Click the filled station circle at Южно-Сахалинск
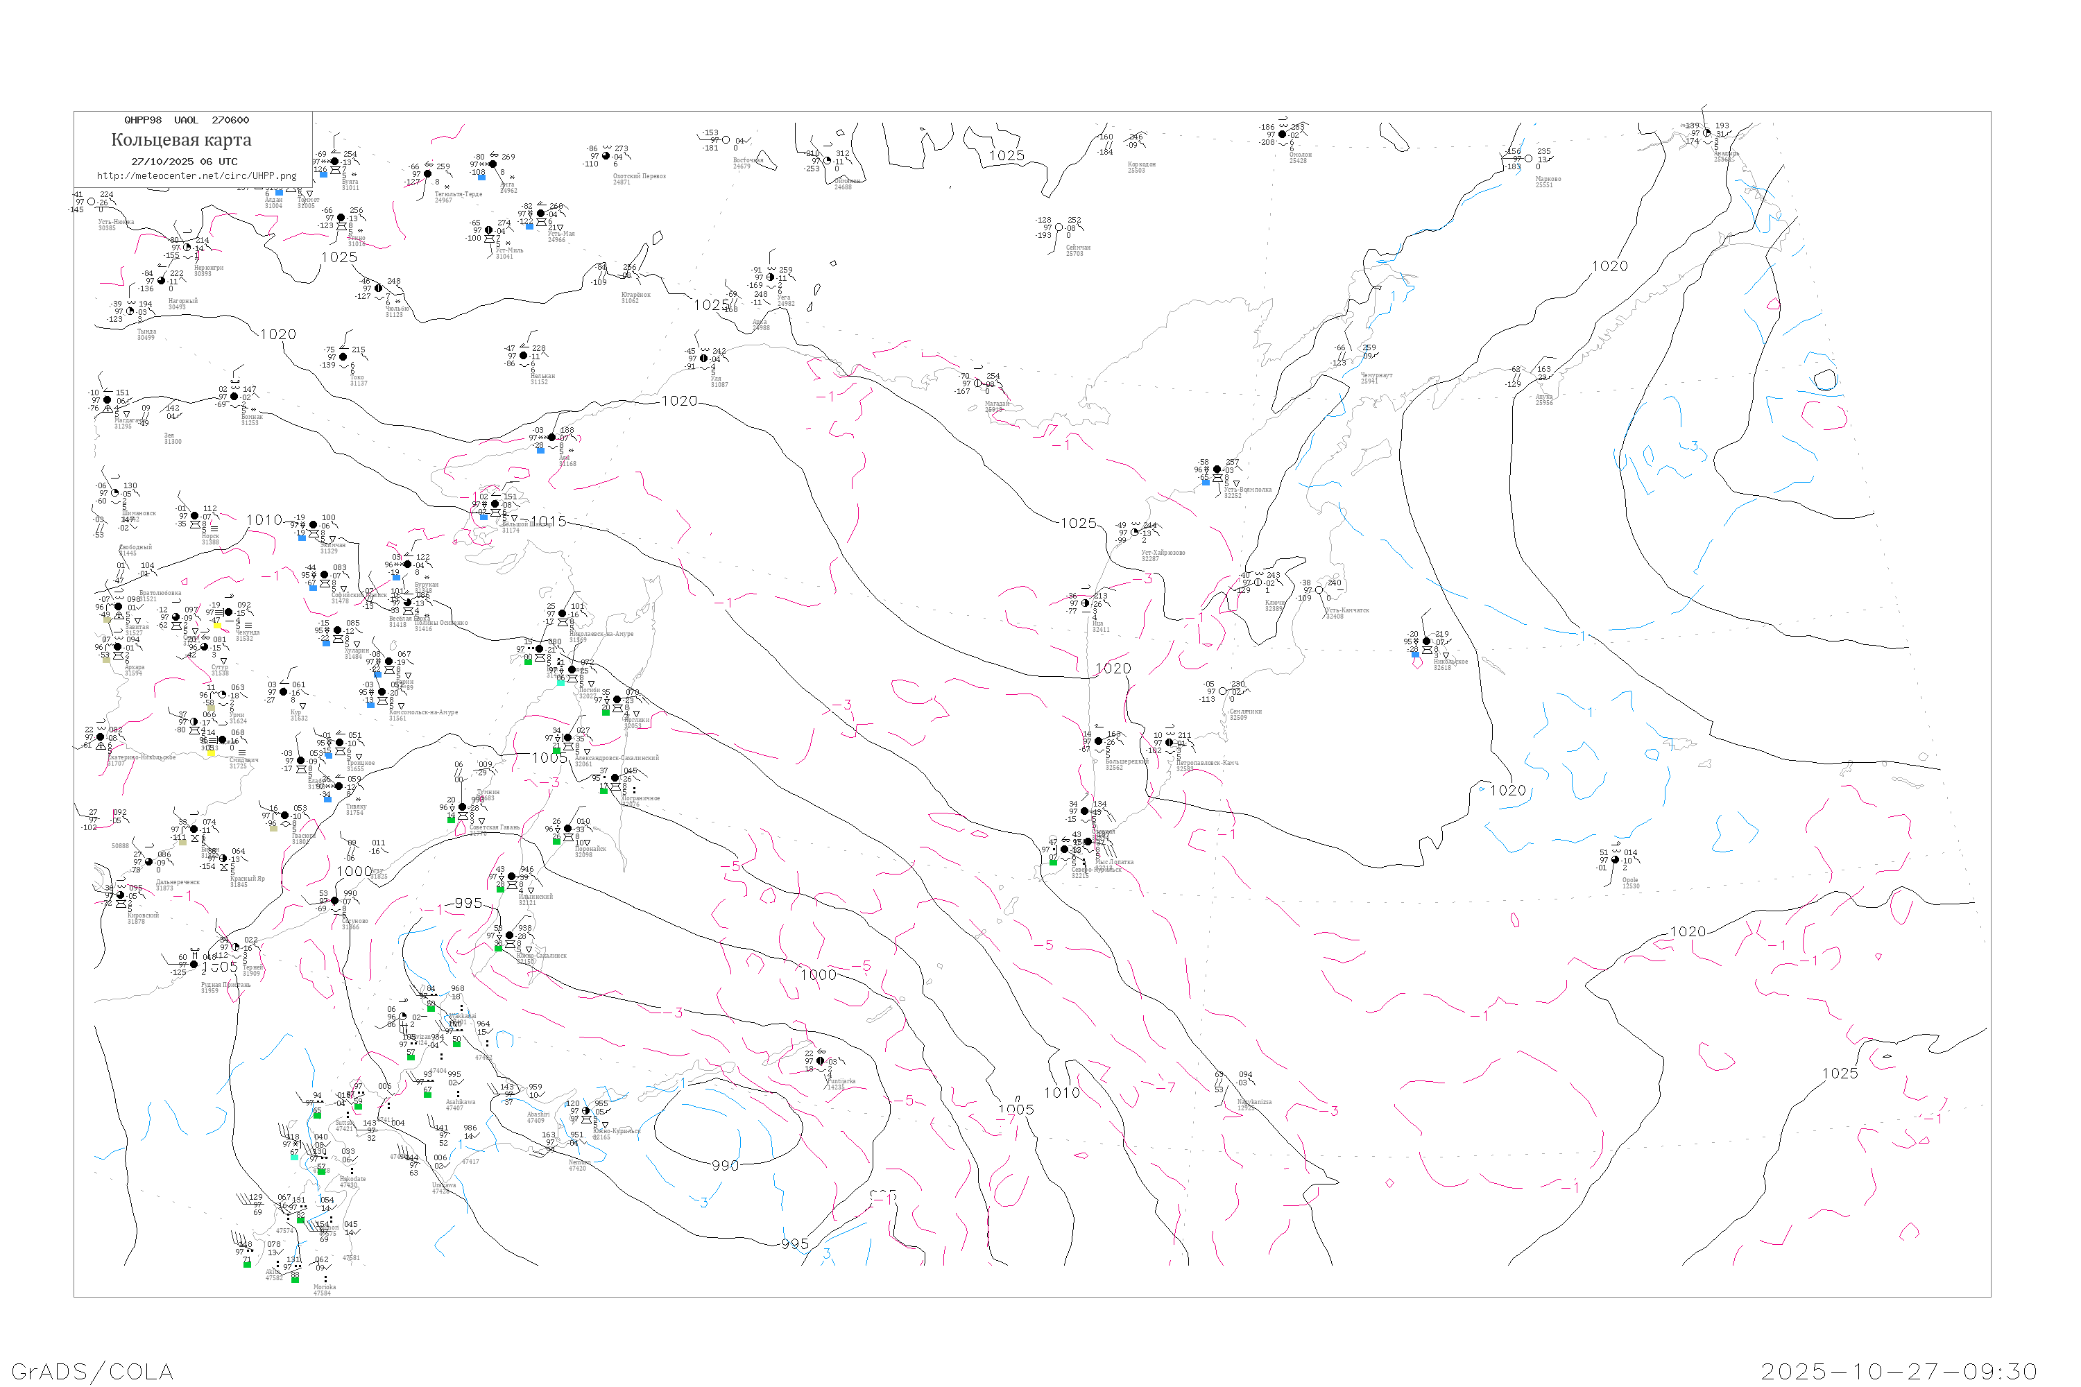This screenshot has height=1387, width=2081. coord(508,935)
